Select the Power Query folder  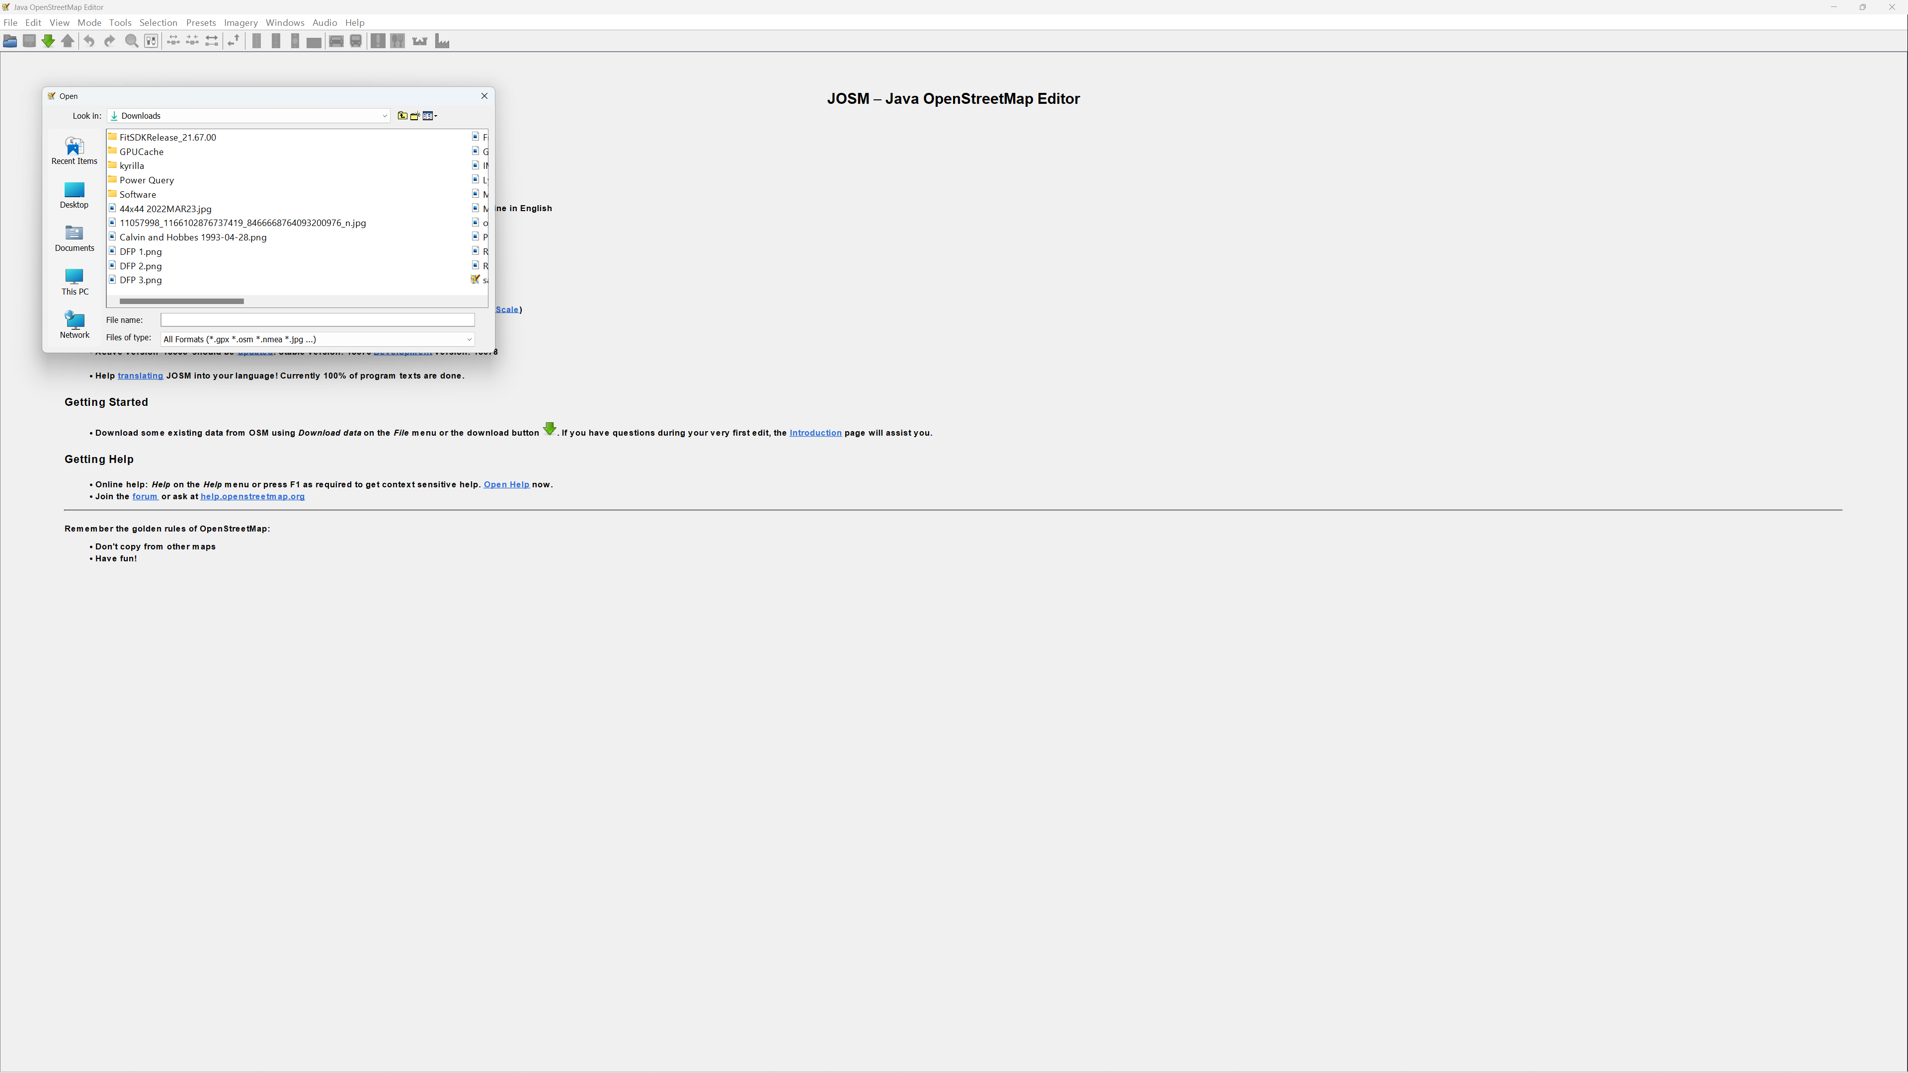147,180
